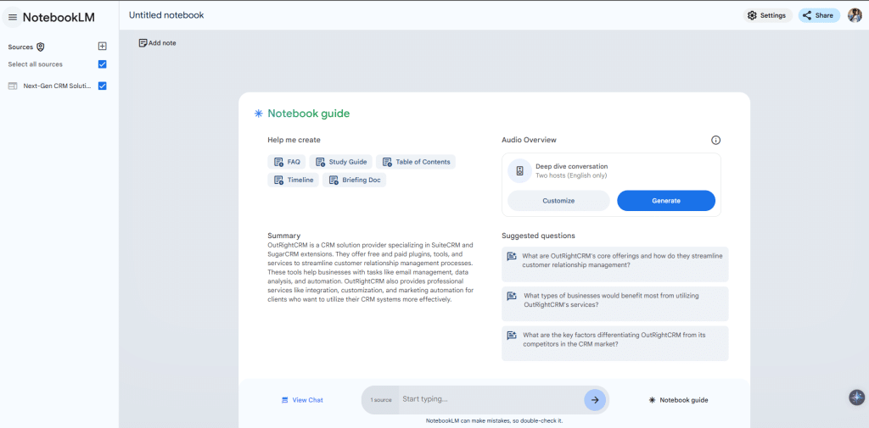Click the Help me create label
Image resolution: width=869 pixels, height=428 pixels.
click(294, 140)
